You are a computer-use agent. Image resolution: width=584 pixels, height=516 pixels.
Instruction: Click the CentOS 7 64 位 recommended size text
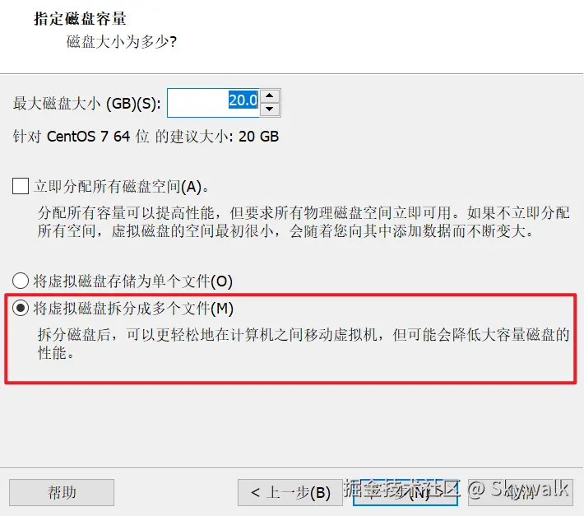[146, 137]
